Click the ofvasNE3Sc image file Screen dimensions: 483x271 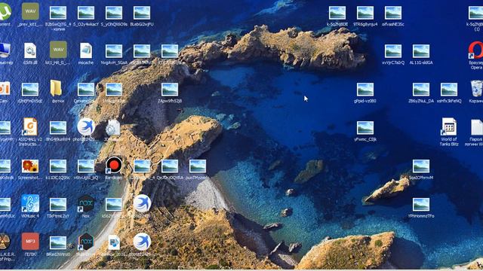393,14
